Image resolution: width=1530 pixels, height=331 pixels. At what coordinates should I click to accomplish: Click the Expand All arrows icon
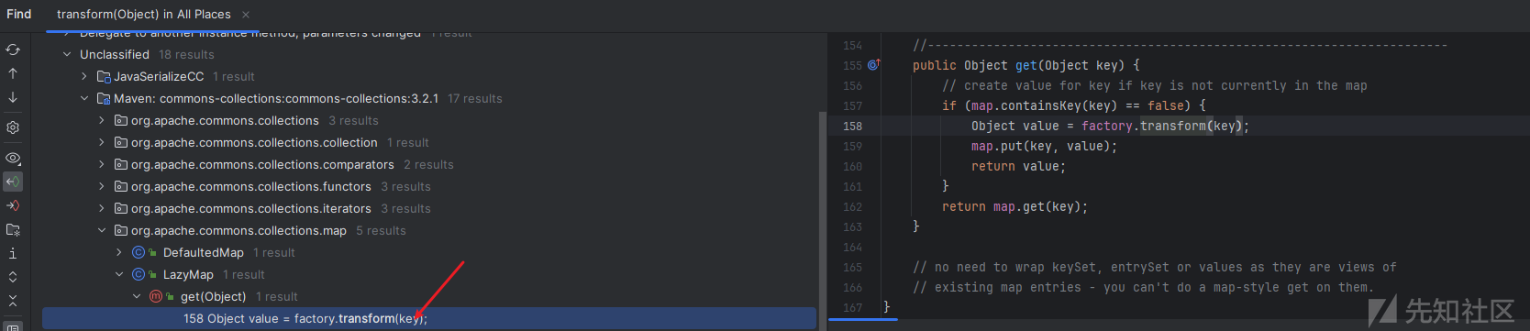click(13, 277)
